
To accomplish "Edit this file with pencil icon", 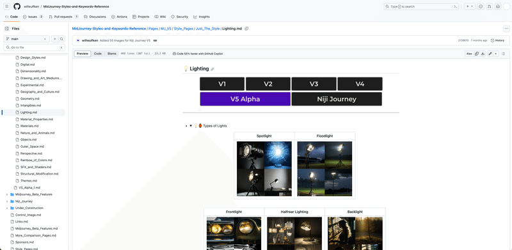I will pos(490,54).
